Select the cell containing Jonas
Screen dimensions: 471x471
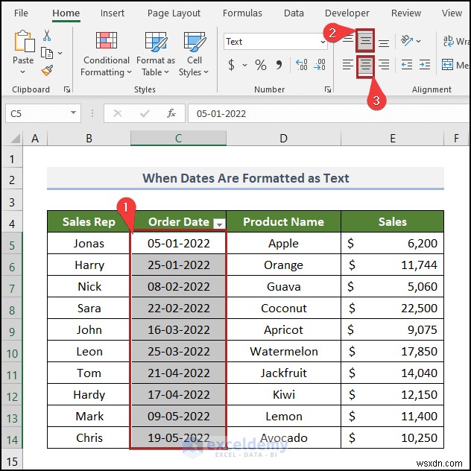[89, 243]
